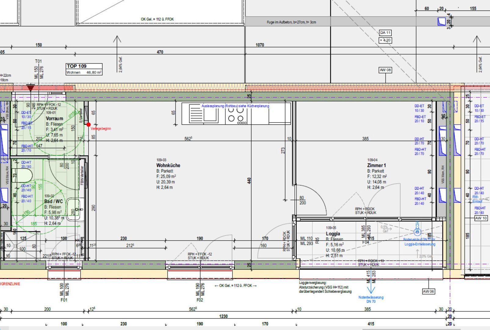This screenshot has width=490, height=330.
Task: Click the DA 11 tag
Action: tap(385, 33)
